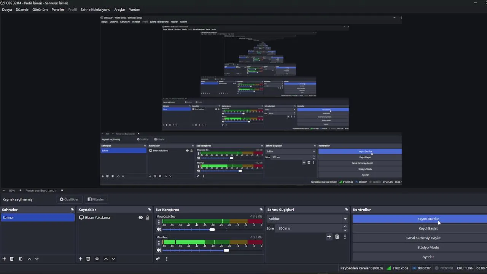
Task: Open the Masaüstü Ses three-dot options
Action: click(x=159, y=222)
